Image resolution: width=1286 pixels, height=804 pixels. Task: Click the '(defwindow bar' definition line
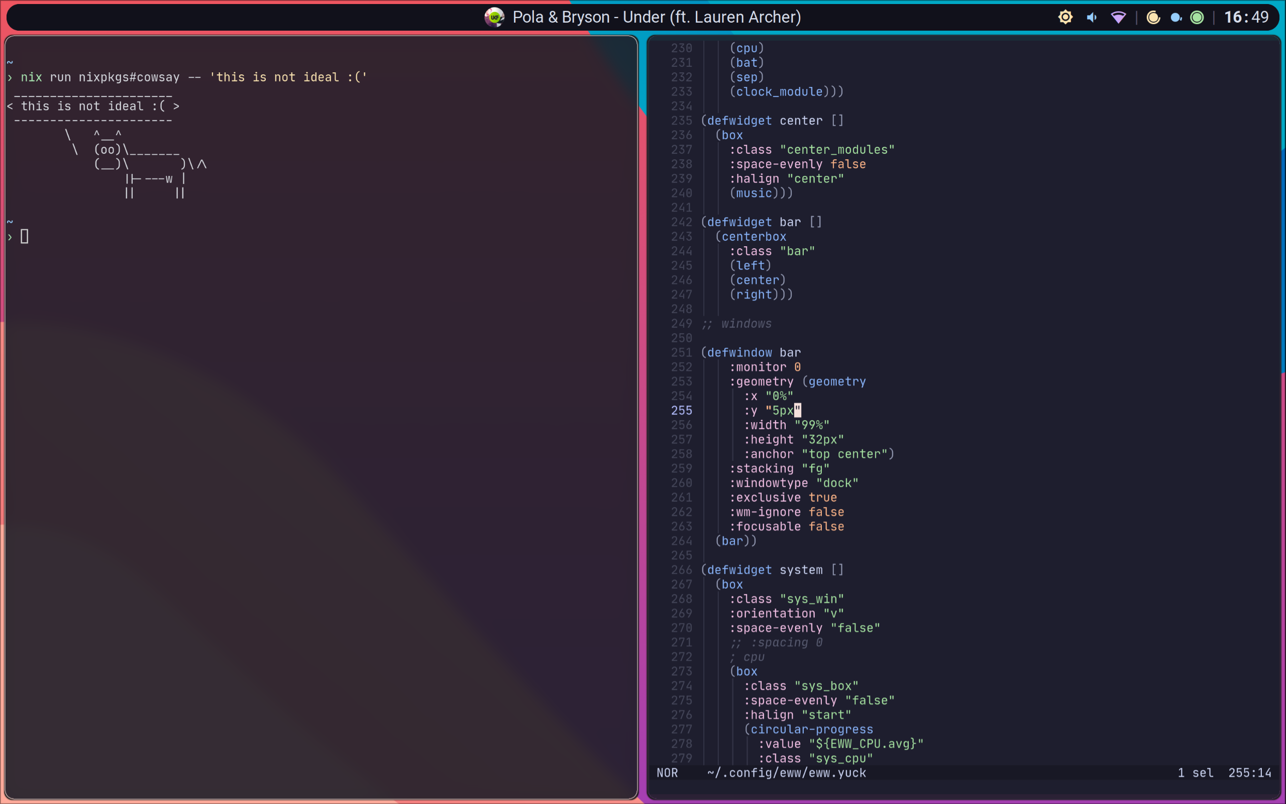751,353
